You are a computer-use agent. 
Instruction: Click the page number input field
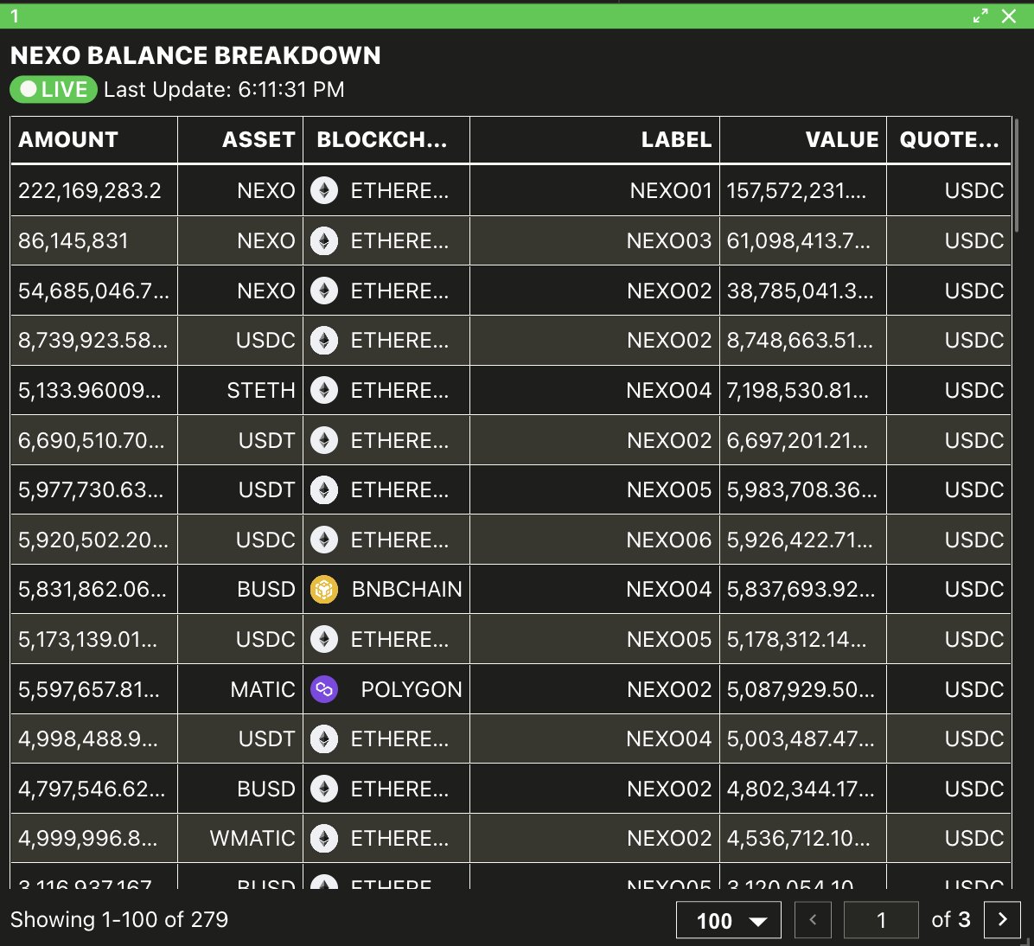point(881,919)
